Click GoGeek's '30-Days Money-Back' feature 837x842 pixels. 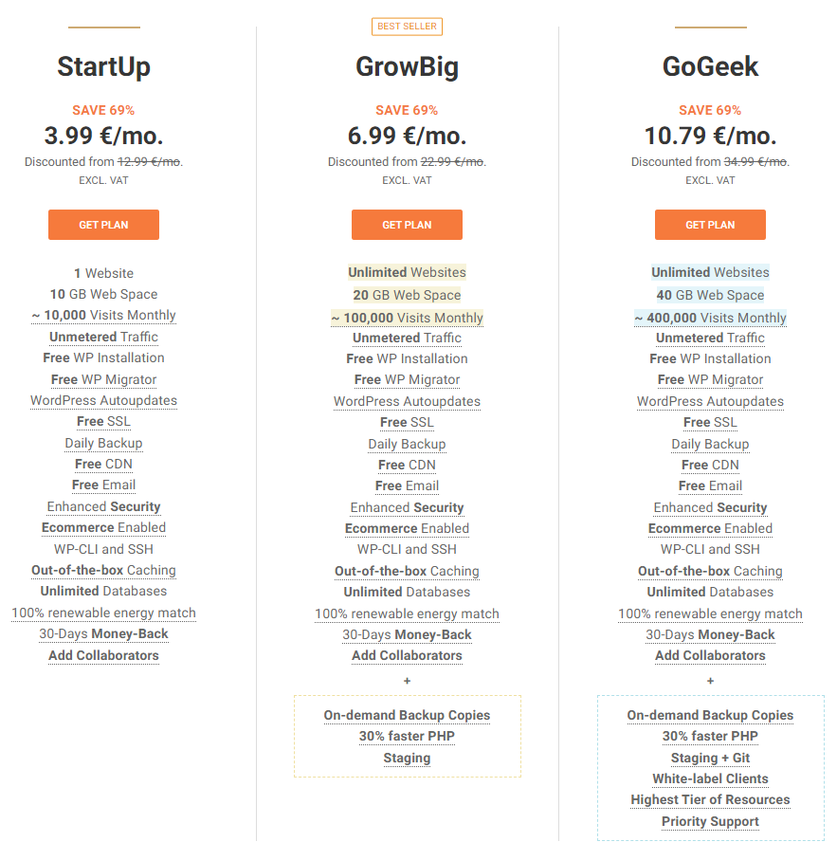(x=710, y=634)
